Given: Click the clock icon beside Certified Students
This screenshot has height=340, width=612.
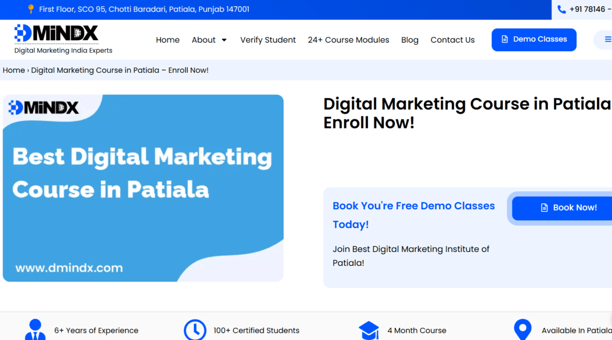Looking at the screenshot, I should (x=195, y=330).
